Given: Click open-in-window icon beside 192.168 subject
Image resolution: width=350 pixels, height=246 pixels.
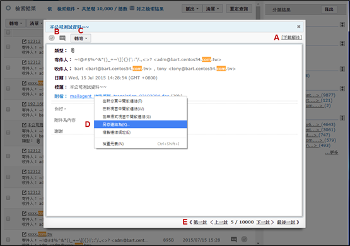Looking at the screenshot, I should [24, 104].
